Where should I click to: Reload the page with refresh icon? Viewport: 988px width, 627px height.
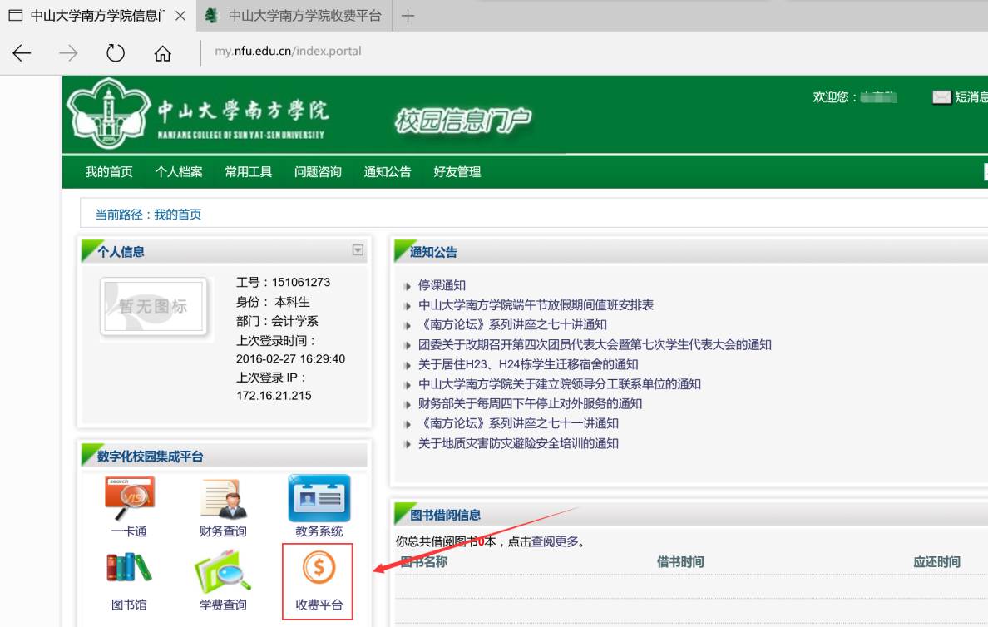[116, 53]
